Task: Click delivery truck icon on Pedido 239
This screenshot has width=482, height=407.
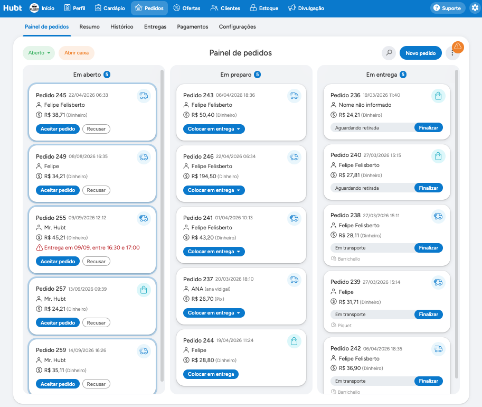Action: pos(438,282)
